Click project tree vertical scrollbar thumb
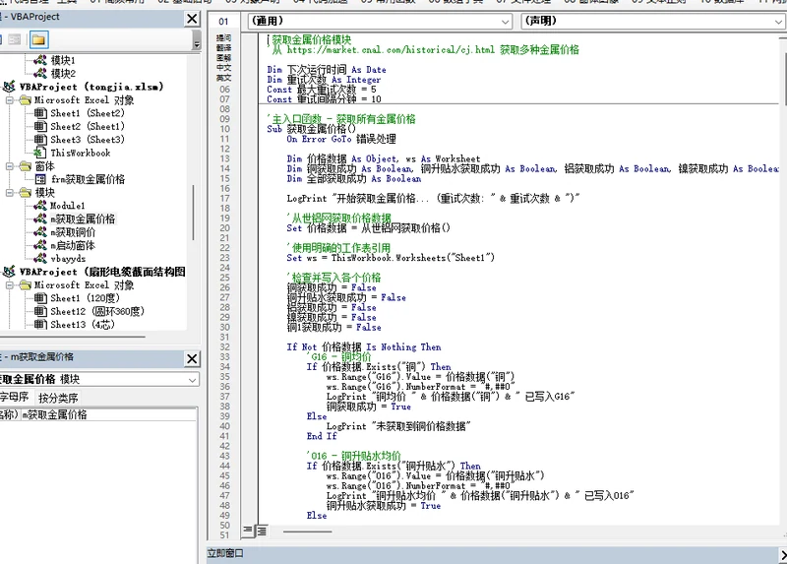The image size is (787, 564). 193,213
